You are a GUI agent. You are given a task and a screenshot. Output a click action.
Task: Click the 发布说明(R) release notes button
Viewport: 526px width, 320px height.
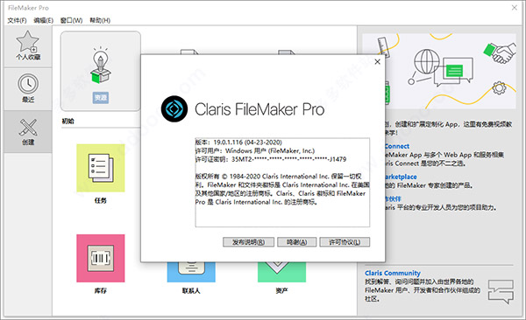(249, 242)
